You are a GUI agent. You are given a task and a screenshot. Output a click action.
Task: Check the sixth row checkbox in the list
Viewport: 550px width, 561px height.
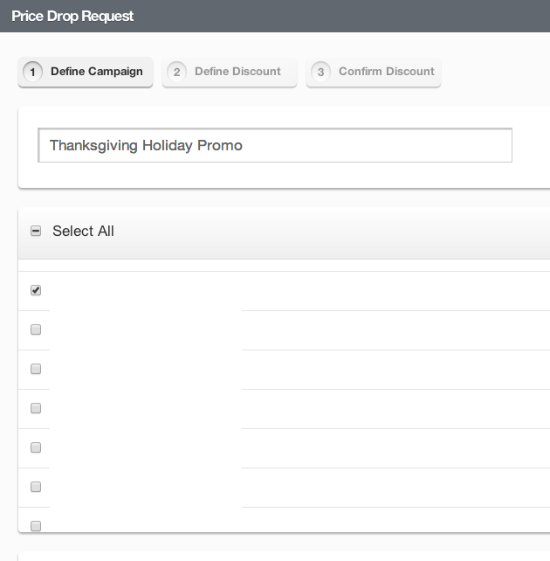(x=36, y=487)
